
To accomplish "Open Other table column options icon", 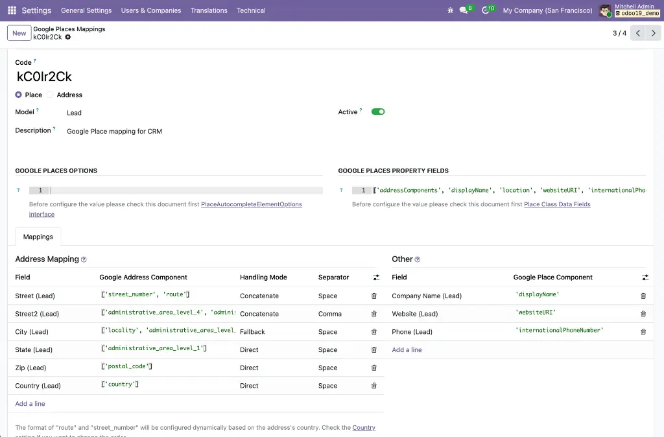I will pos(645,278).
